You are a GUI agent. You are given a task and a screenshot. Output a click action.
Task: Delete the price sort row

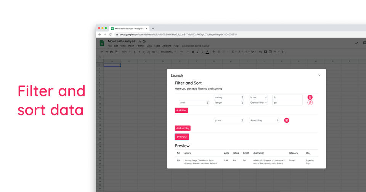286,120
